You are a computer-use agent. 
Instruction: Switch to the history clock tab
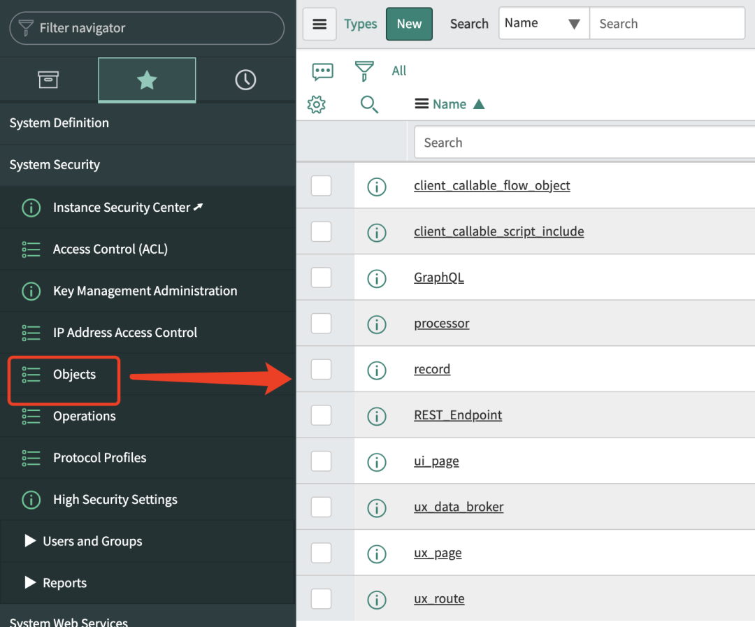click(245, 80)
